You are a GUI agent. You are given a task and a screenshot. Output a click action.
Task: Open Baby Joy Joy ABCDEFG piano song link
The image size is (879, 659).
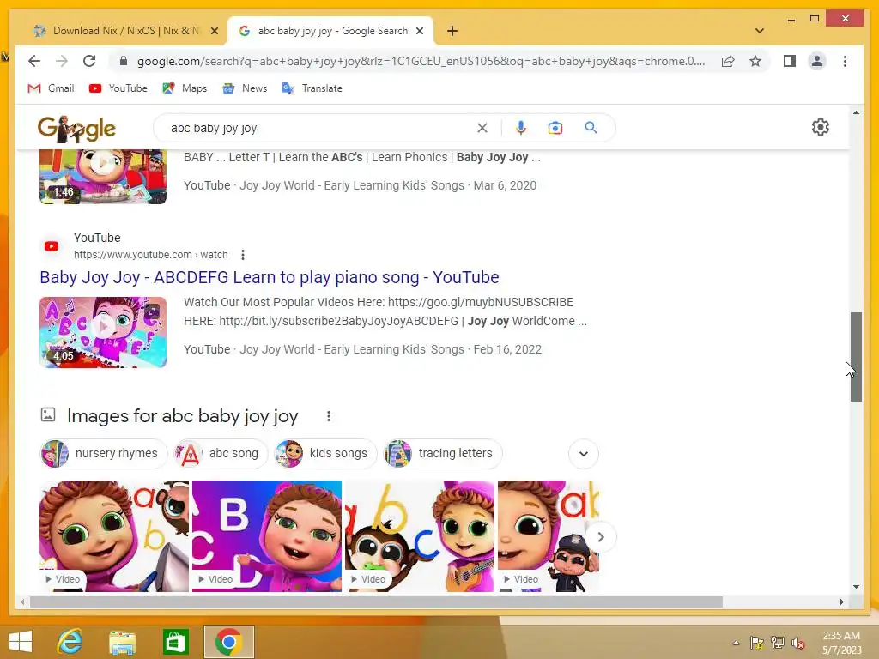[269, 277]
